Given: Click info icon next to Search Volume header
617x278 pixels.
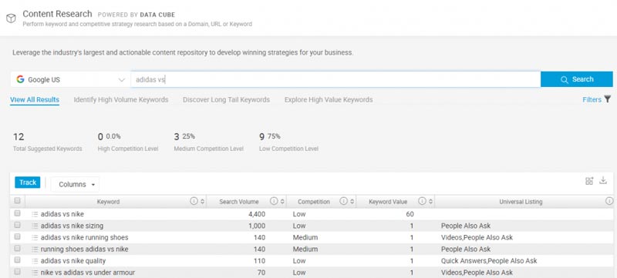Looking at the screenshot, I should [x=274, y=202].
